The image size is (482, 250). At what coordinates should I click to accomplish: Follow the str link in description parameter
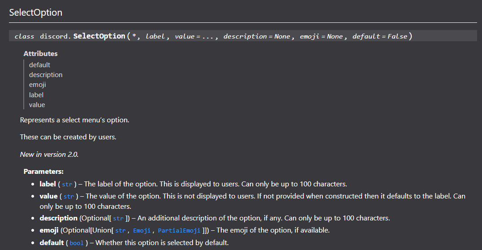coord(118,218)
